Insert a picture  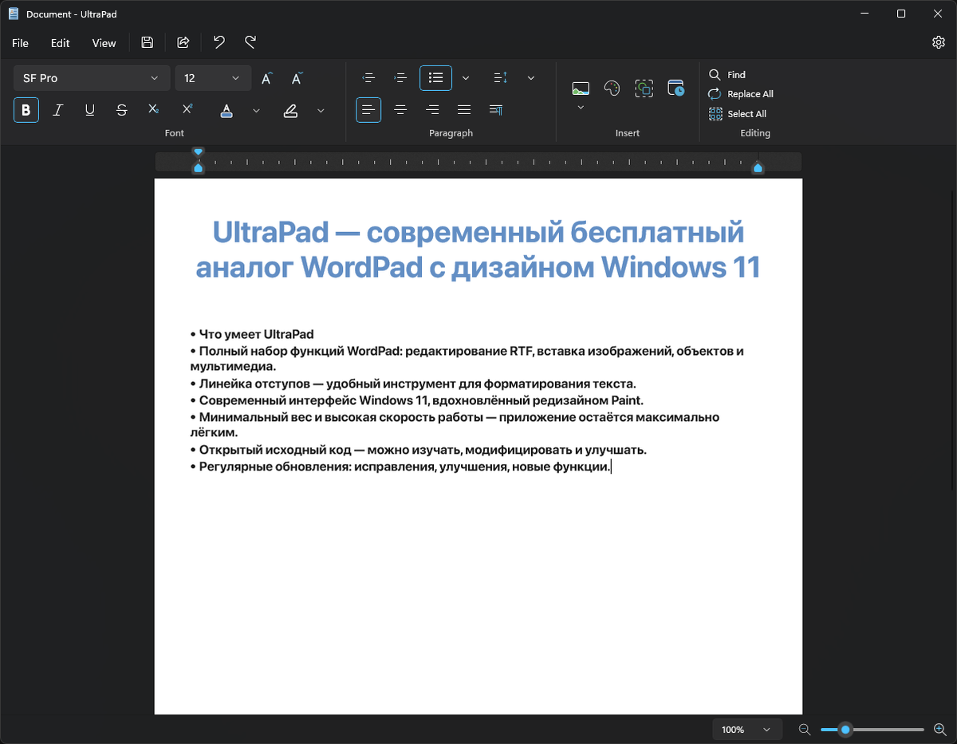tap(581, 88)
